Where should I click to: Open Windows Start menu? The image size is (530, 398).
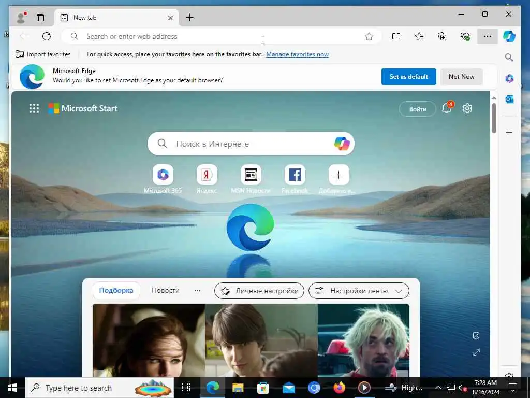12,388
